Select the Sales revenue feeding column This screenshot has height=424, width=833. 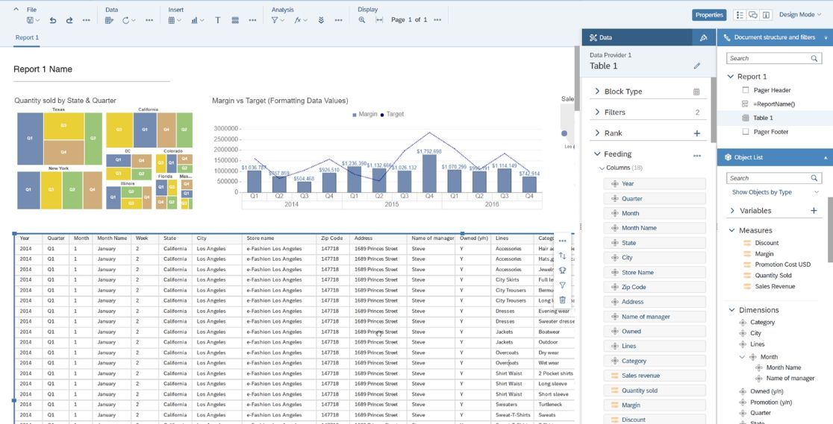point(655,376)
